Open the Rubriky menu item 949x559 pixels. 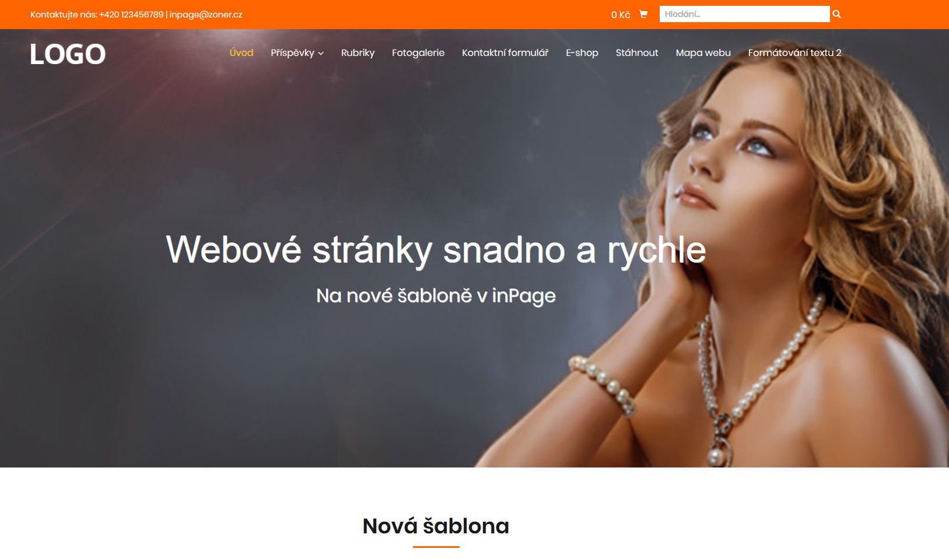pos(358,52)
